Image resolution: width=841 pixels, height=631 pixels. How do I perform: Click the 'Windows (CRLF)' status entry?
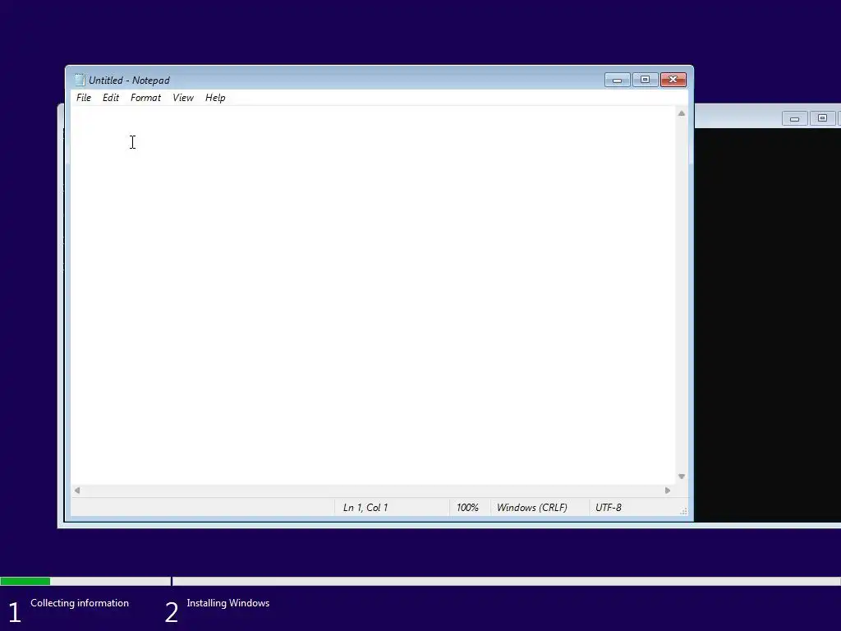(x=531, y=508)
